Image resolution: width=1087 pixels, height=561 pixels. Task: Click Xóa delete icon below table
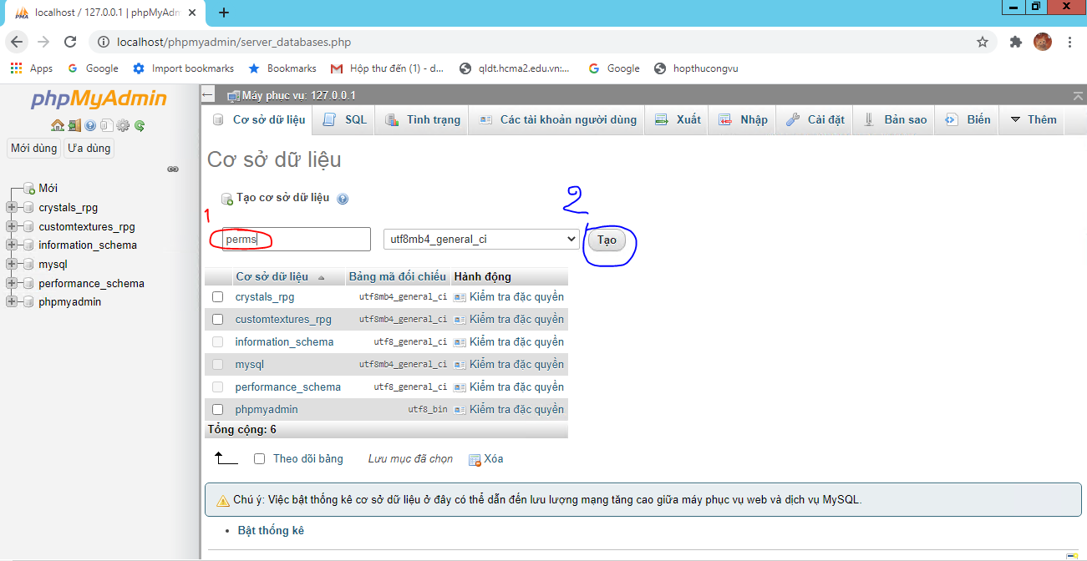(x=485, y=459)
